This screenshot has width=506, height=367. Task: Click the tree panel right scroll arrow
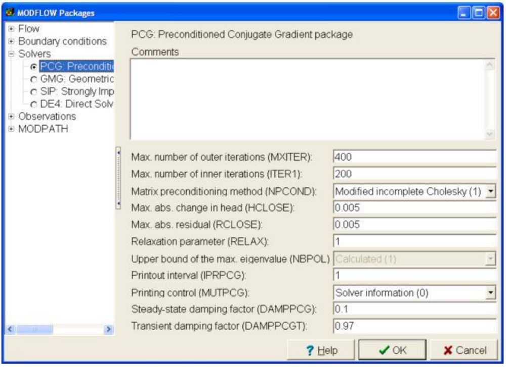[x=109, y=329]
